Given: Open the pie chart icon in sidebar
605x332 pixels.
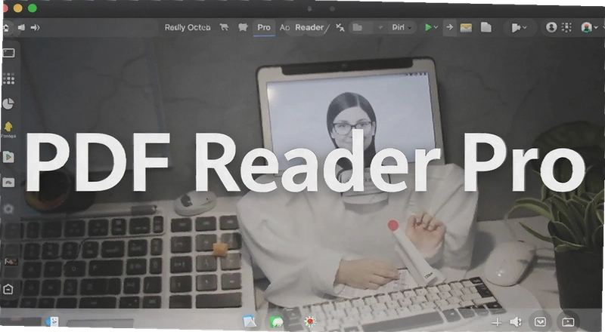Looking at the screenshot, I should click(x=8, y=103).
